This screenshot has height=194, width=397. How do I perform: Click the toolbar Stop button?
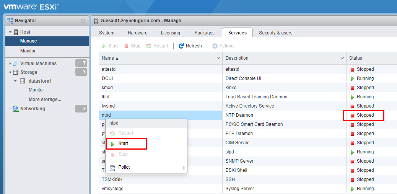click(132, 46)
